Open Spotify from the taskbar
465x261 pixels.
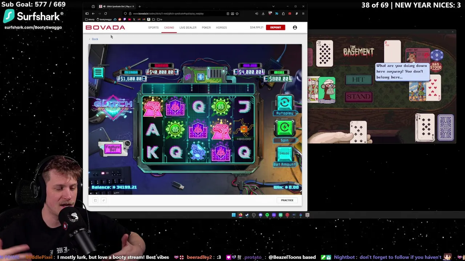(x=267, y=215)
